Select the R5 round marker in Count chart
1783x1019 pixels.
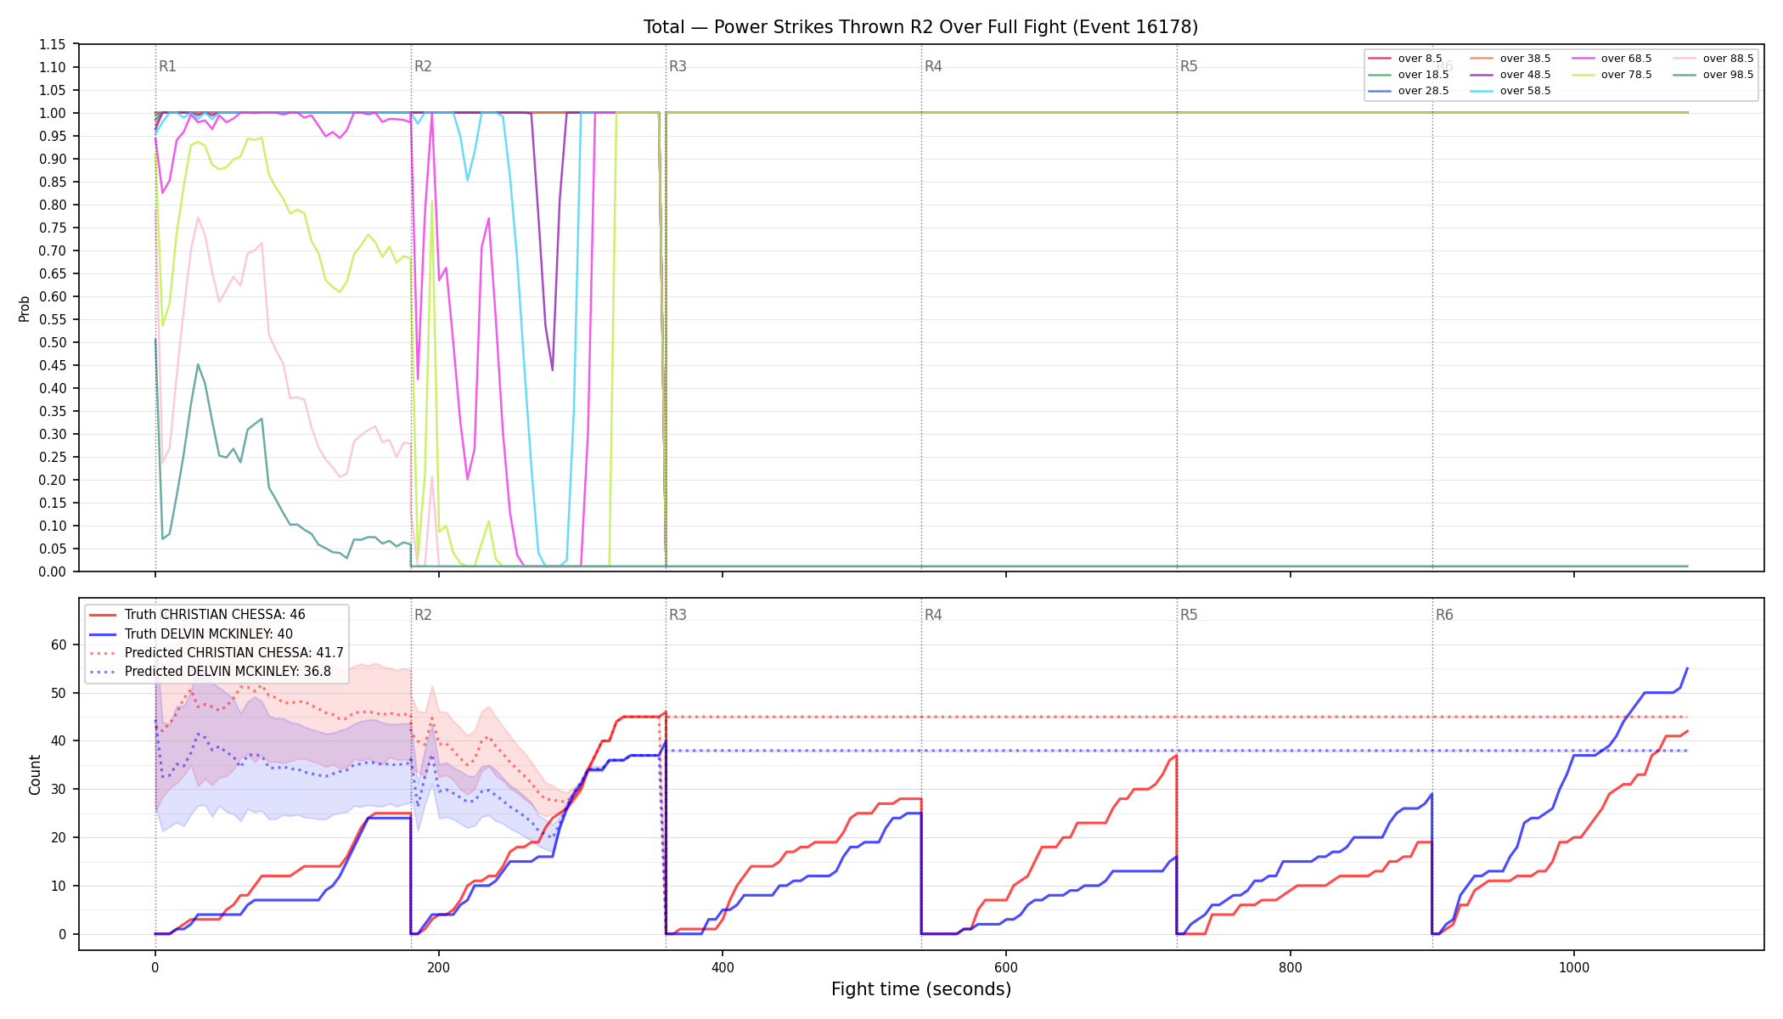click(1189, 615)
